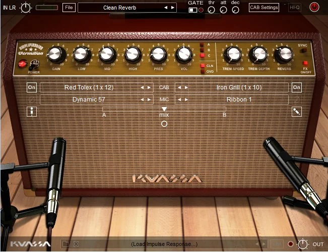Select previous cabinet for Iron Grill
Screen dimensions: 328x252
click(179, 88)
